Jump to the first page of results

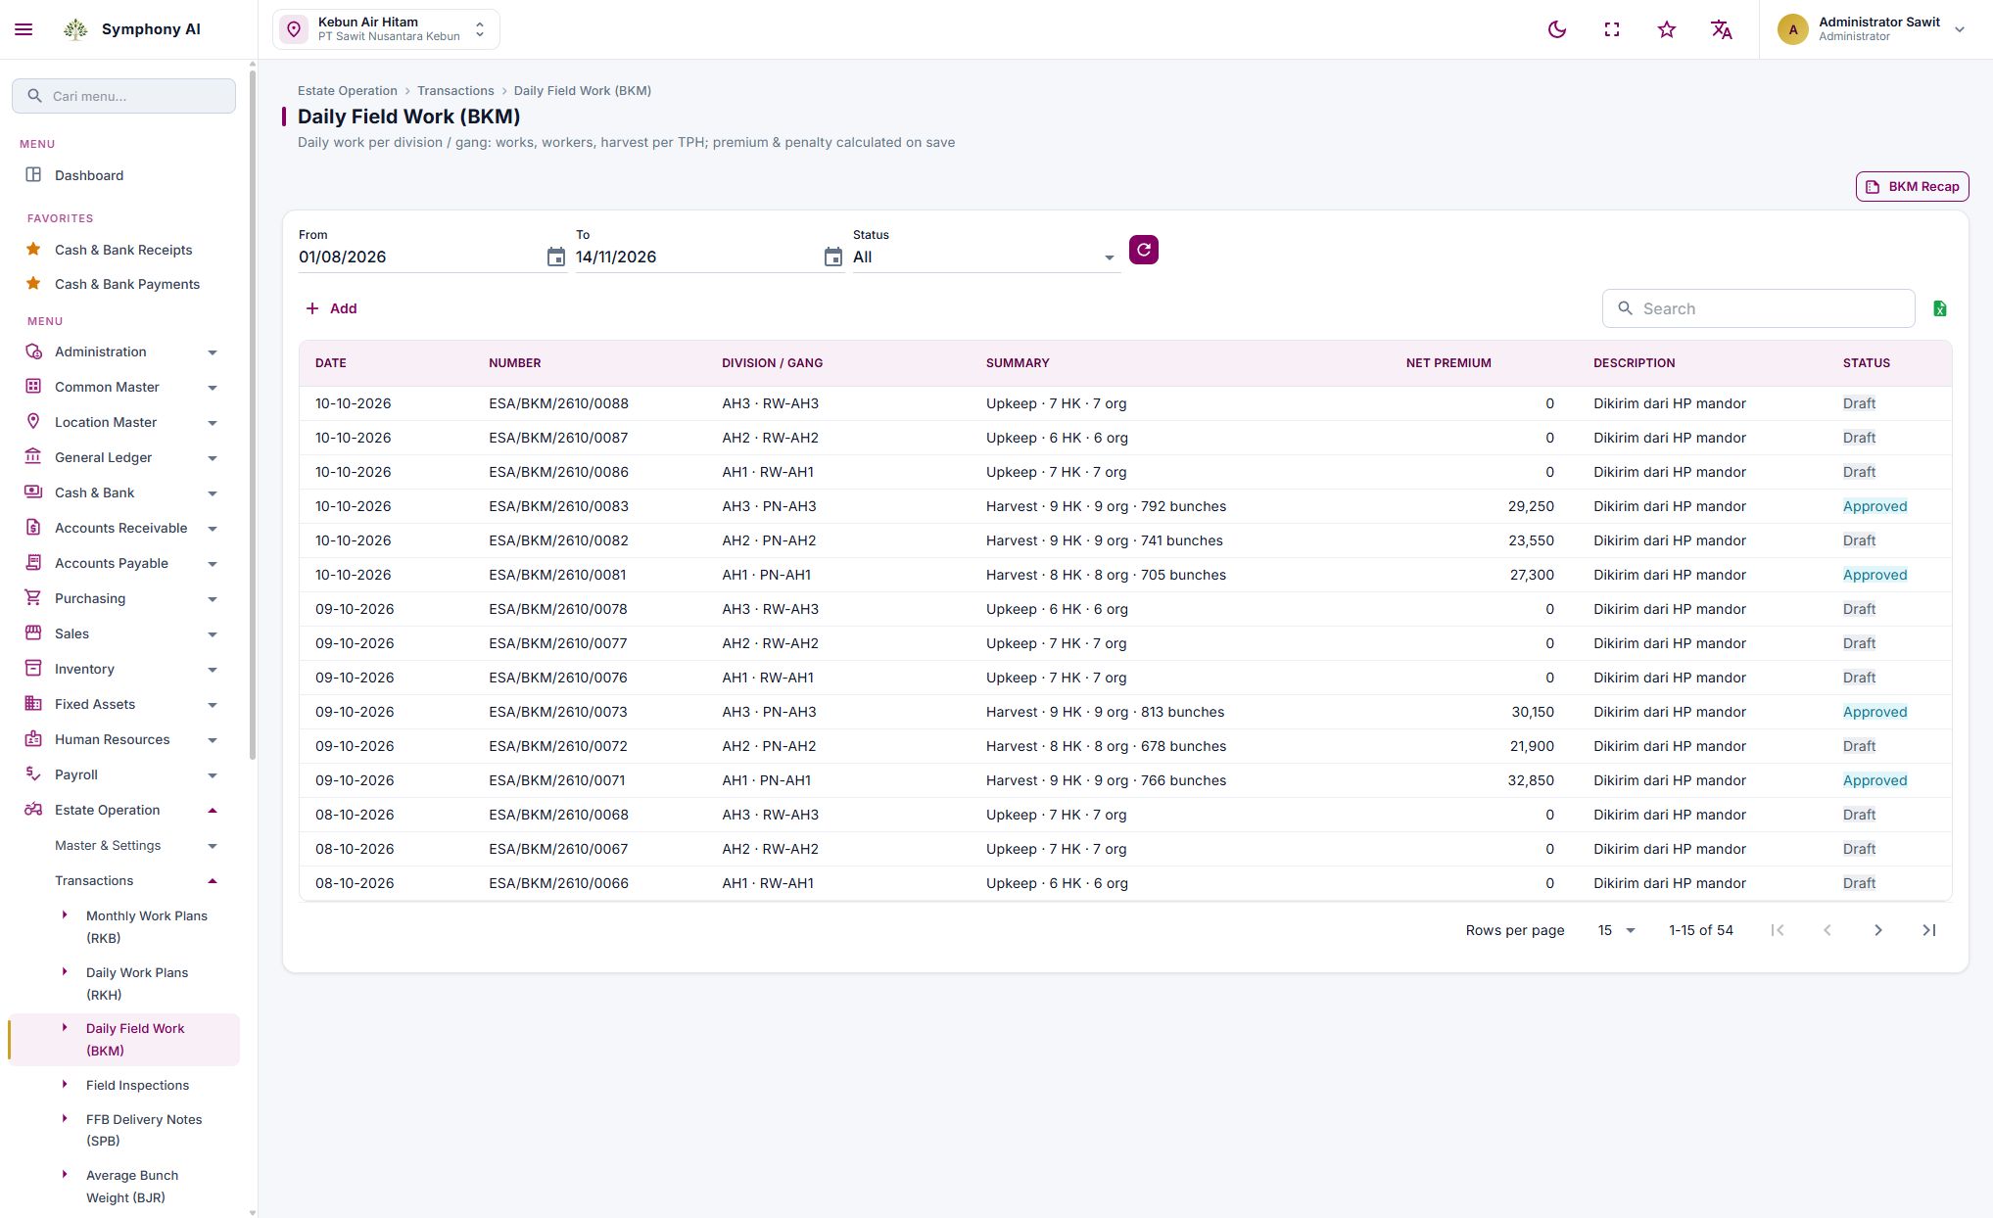1777,930
